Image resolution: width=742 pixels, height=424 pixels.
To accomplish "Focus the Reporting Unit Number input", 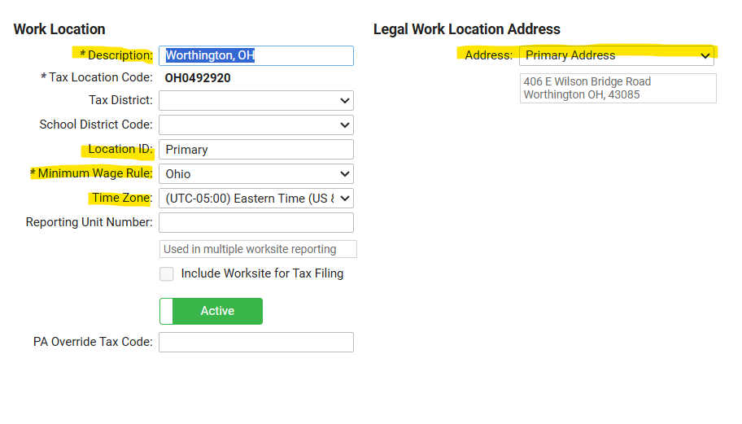I will 255,223.
